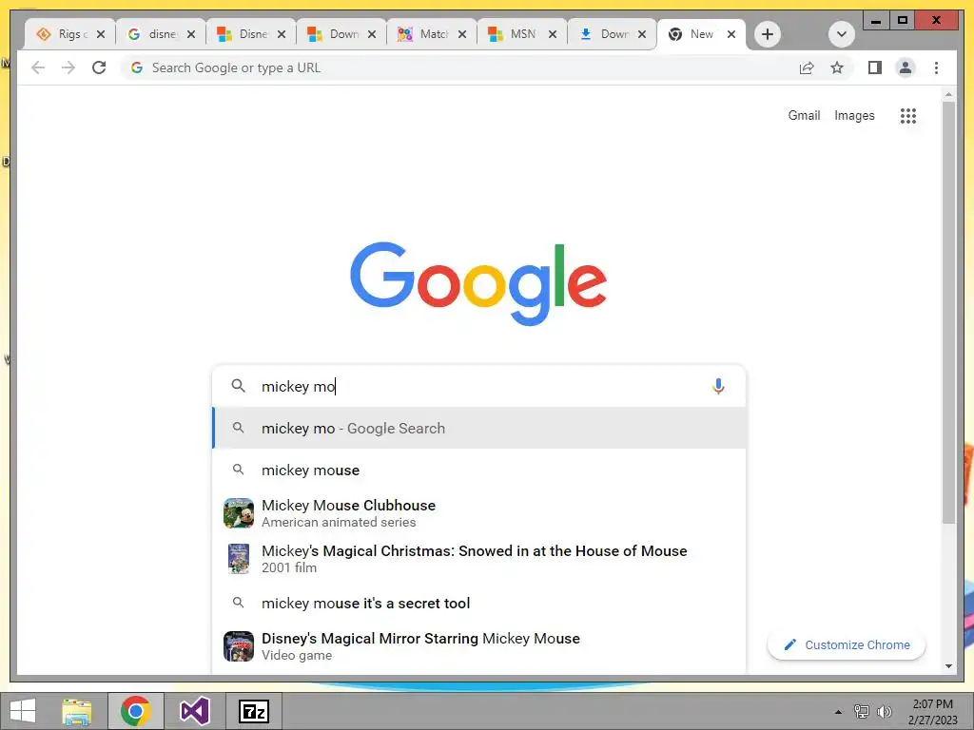This screenshot has width=974, height=730.
Task: Show hidden system tray icons
Action: point(838,711)
